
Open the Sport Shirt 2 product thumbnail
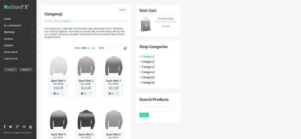[x=86, y=66]
